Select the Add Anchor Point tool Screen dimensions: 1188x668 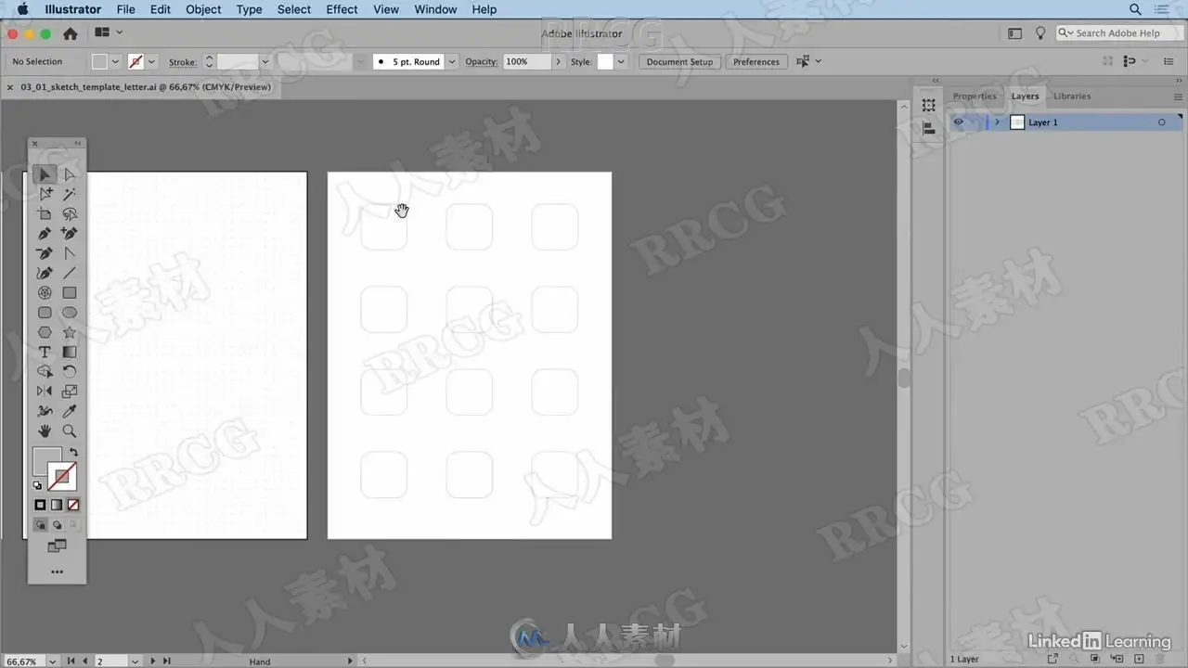(x=70, y=233)
